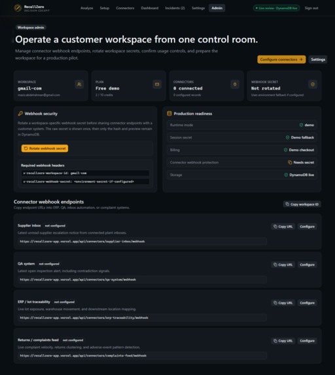Click the Supplier inbox webhook URL field
Image resolution: width=335 pixels, height=375 pixels.
pos(142,241)
